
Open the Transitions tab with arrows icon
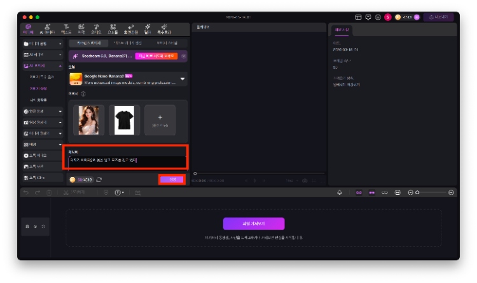click(130, 29)
